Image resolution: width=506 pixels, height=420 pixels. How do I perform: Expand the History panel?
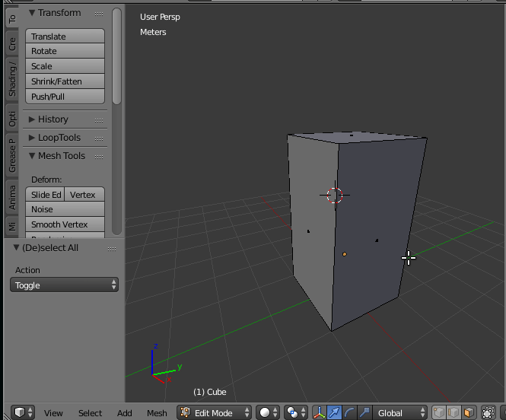pos(32,119)
